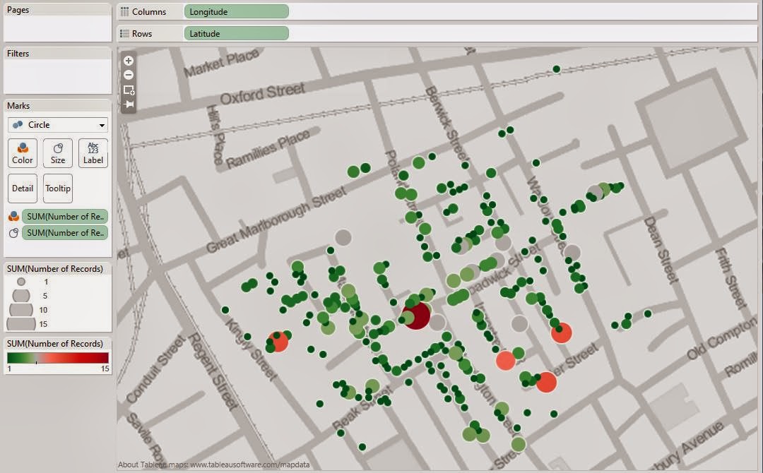Click the pin reset map icon
This screenshot has height=473, width=763.
129,104
